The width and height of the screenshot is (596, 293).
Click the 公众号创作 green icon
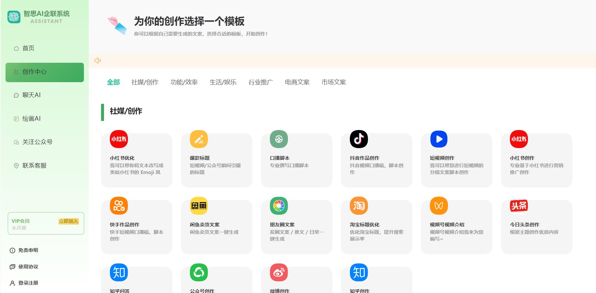point(199,272)
